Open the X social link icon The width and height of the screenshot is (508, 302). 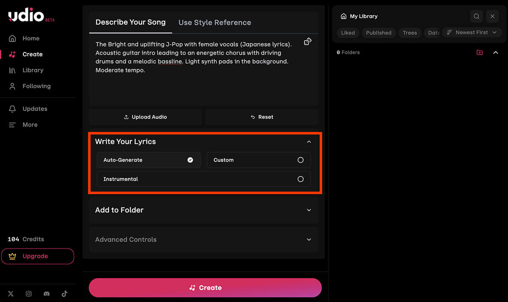point(11,294)
